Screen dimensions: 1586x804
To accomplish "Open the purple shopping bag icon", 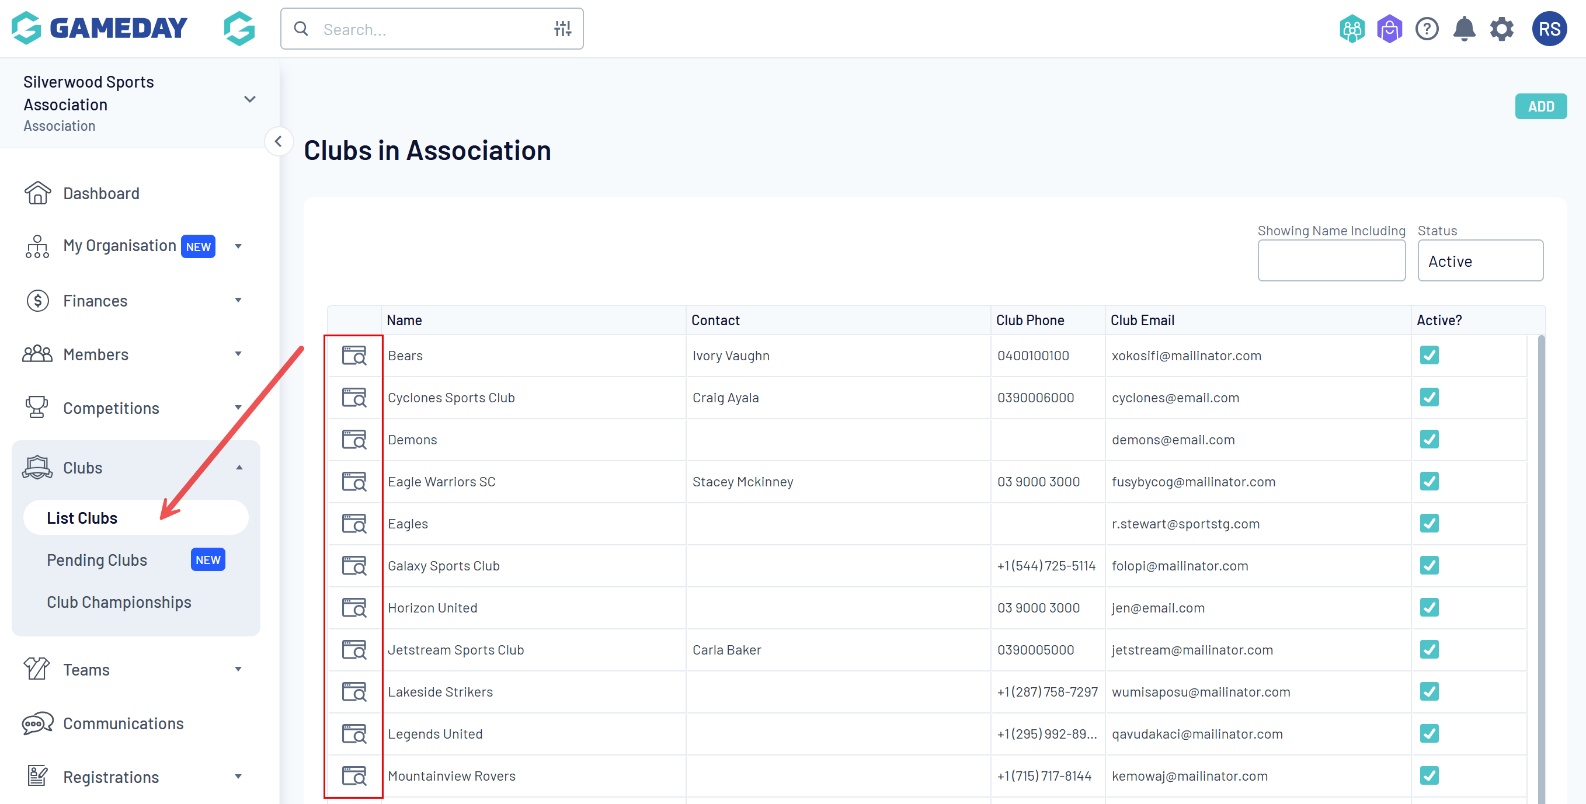I will 1389,29.
